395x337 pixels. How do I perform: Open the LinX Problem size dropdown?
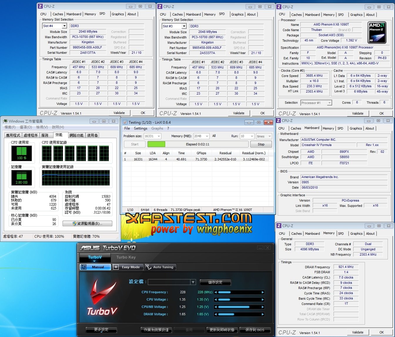coord(159,136)
